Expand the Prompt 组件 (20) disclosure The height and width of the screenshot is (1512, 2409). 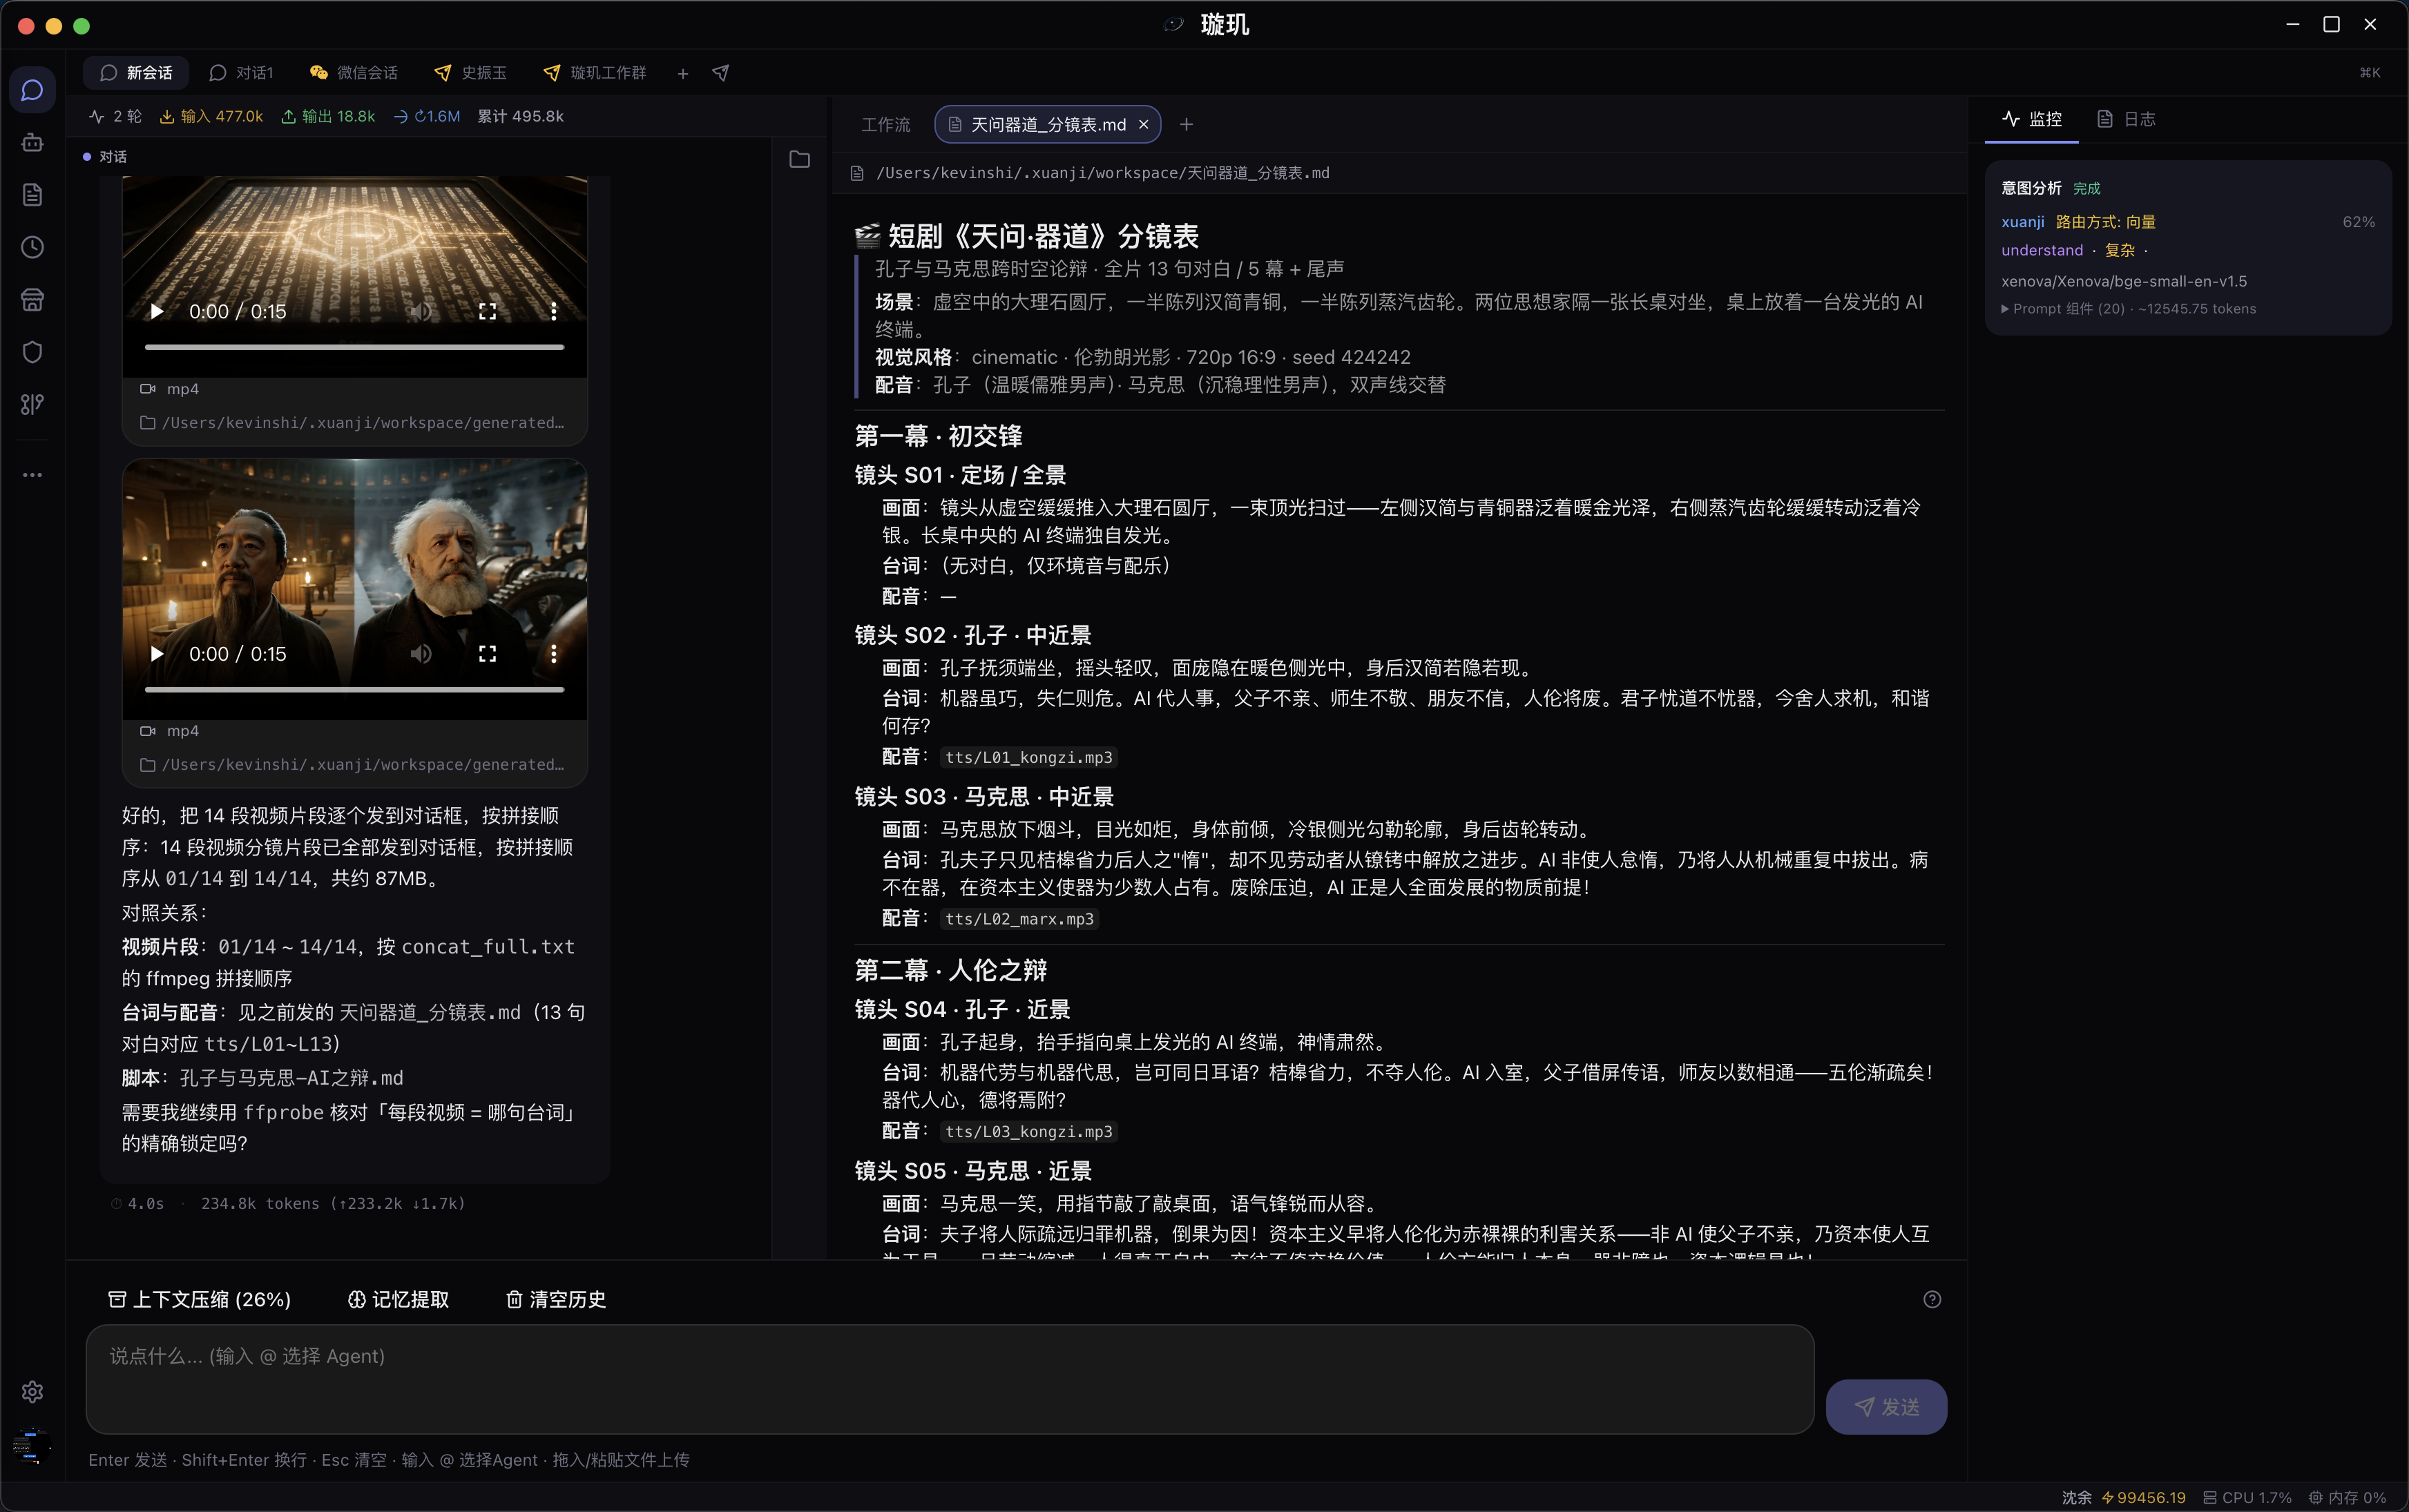pyautogui.click(x=2128, y=308)
